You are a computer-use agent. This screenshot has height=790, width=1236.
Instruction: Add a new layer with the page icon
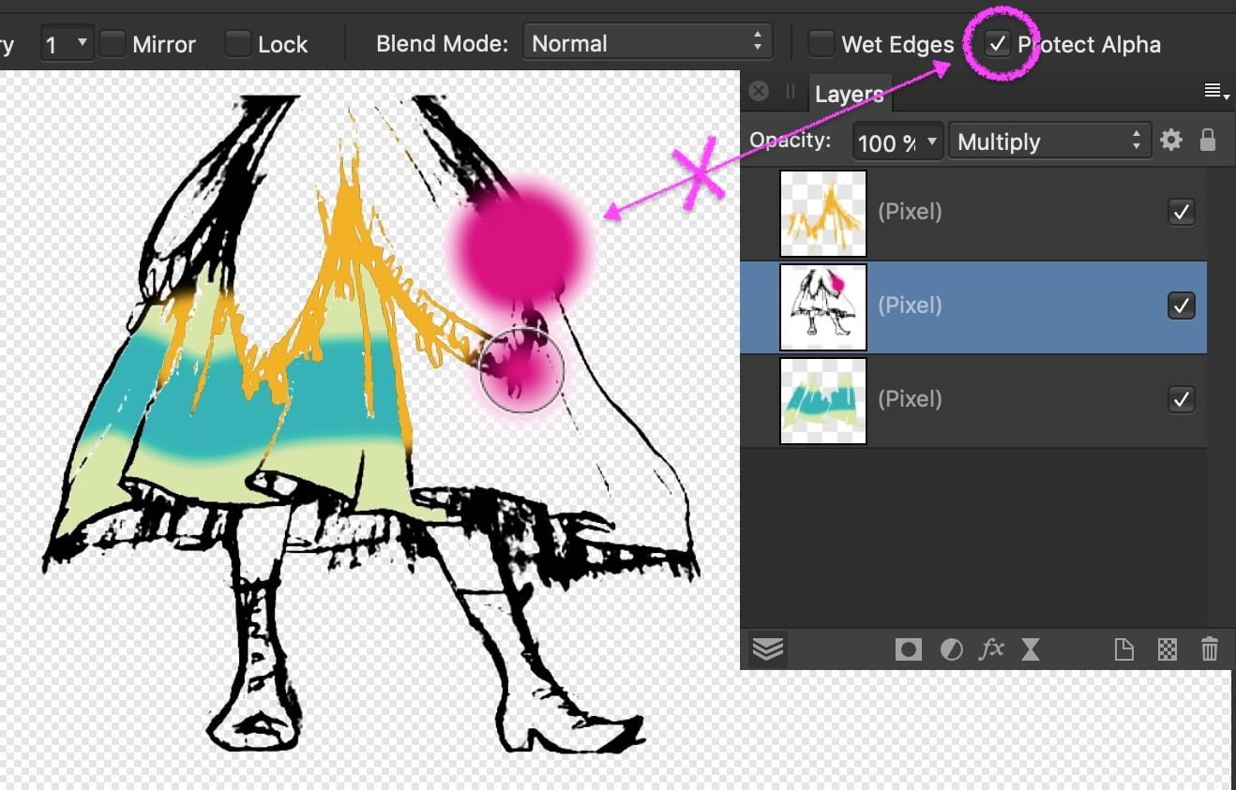point(1123,649)
